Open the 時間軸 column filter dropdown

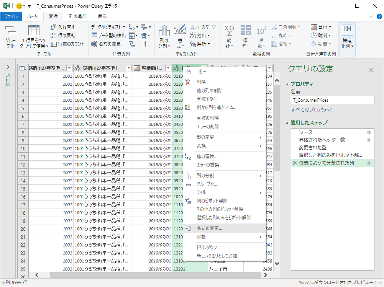(168, 68)
